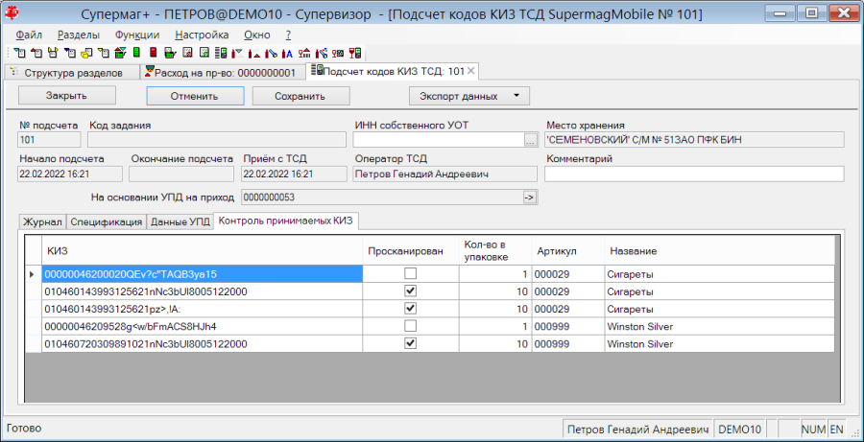Click the first toolbar icon with cyan triangle

(x=20, y=53)
